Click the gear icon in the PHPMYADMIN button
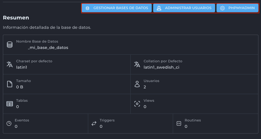Viewport: 261px width, 139px height. coord(222,8)
